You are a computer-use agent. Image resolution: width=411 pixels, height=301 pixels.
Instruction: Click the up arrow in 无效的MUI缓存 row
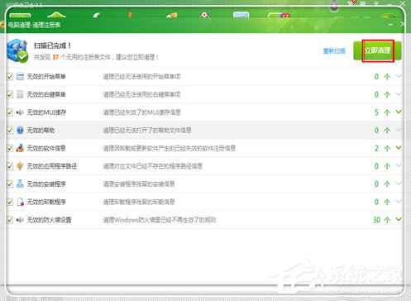[x=387, y=112]
